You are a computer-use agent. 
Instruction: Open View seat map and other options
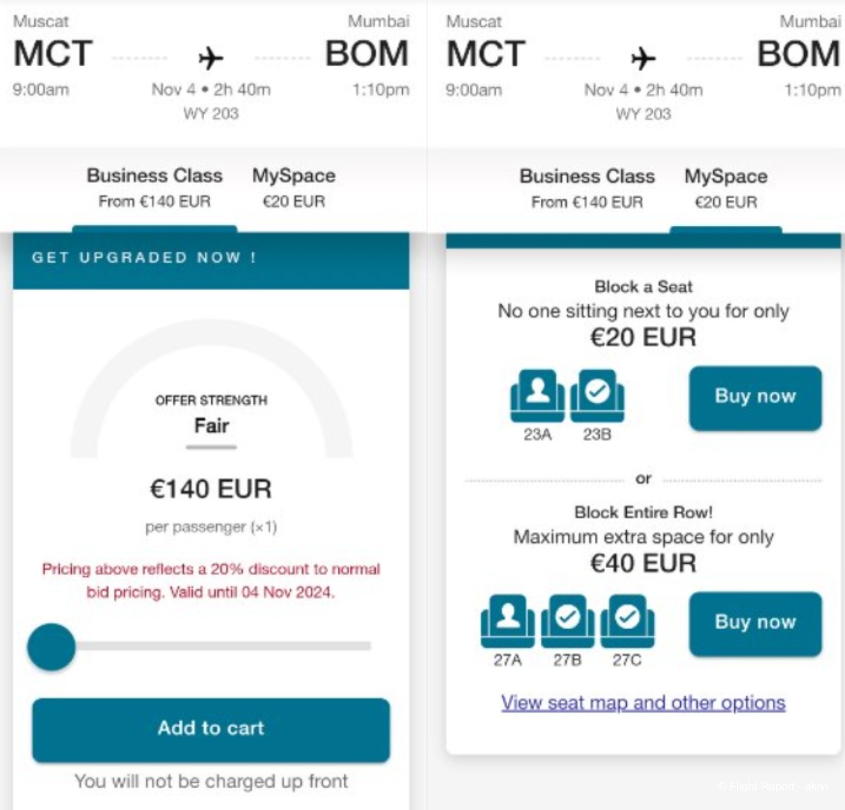(x=643, y=702)
